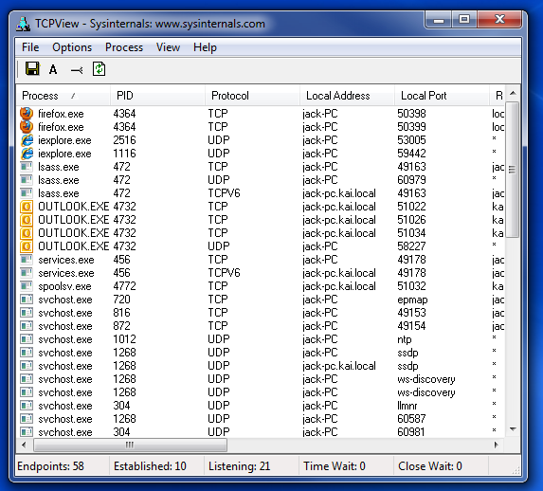
Task: Click the vertical scrollbar down arrow
Action: (513, 429)
